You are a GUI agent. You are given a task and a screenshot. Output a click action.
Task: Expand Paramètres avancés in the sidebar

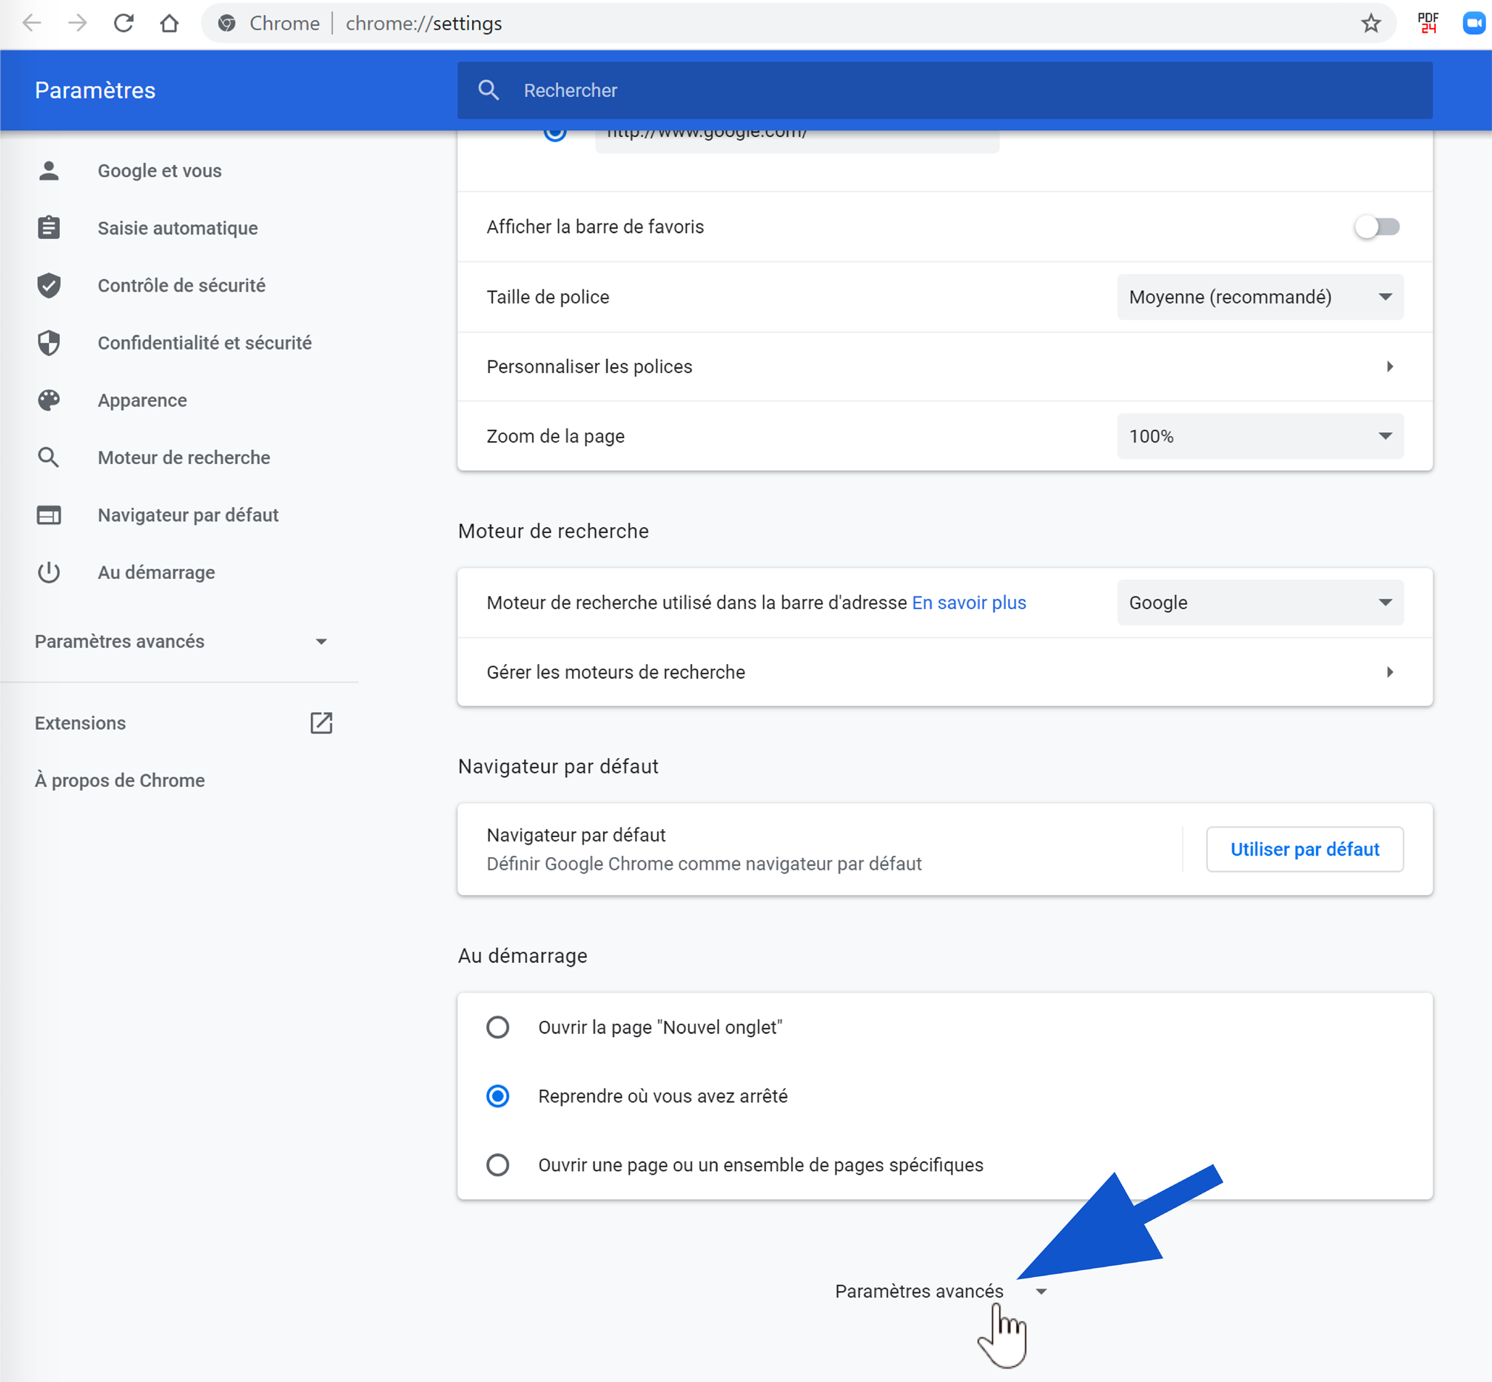coord(180,642)
